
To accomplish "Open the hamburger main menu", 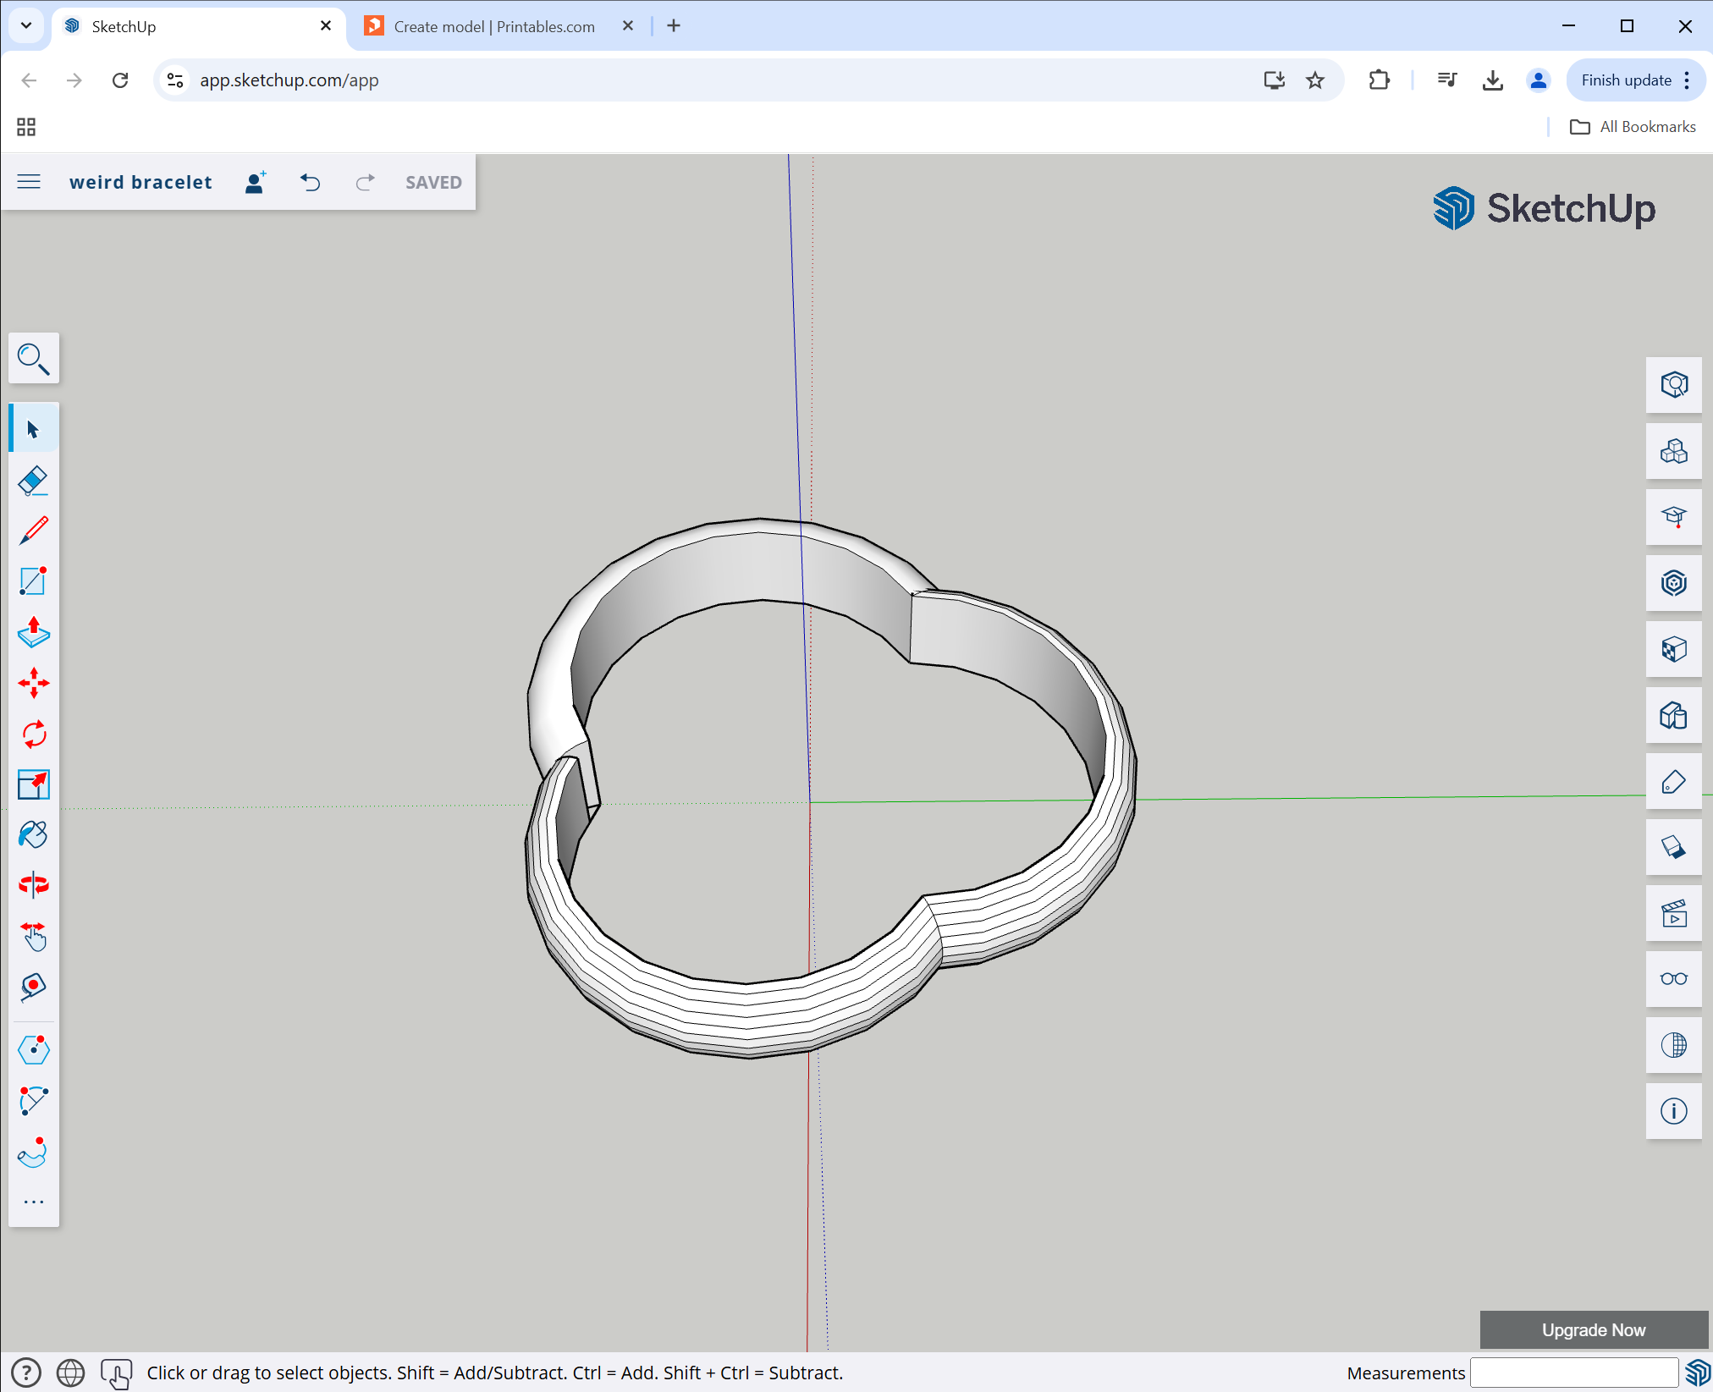I will [x=29, y=182].
